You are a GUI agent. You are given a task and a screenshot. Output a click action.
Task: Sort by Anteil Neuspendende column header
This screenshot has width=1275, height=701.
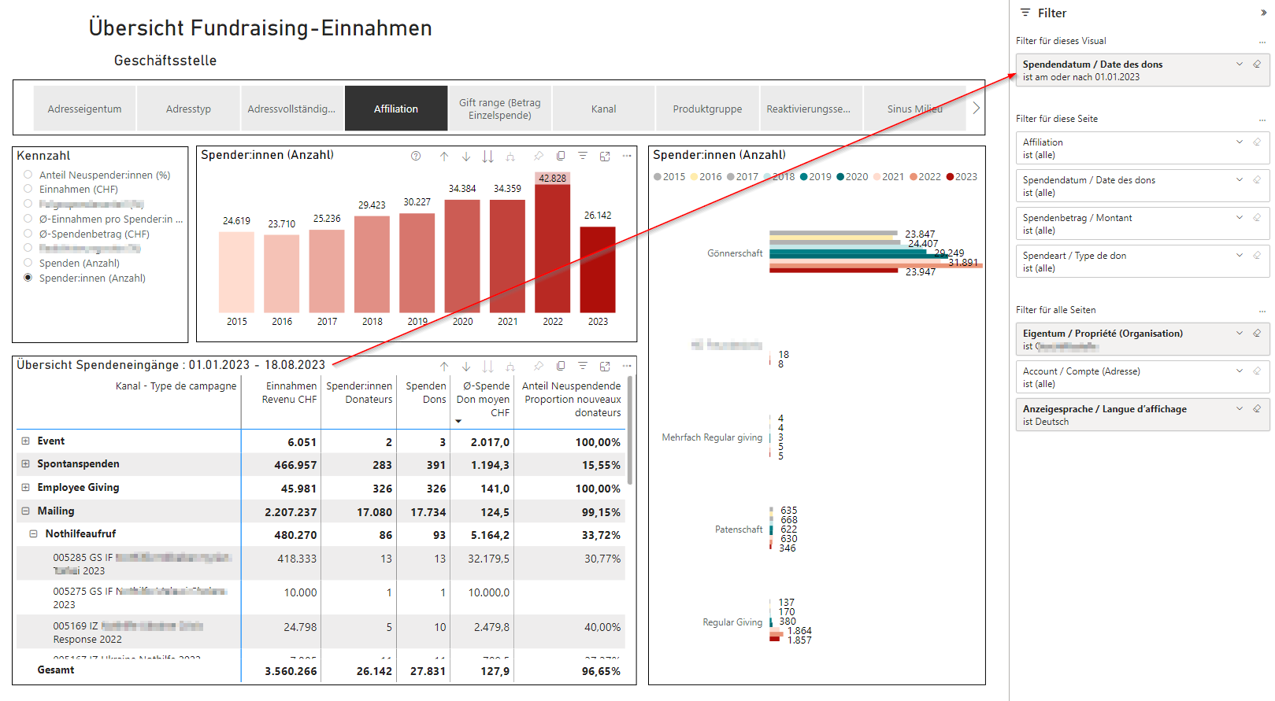572,399
